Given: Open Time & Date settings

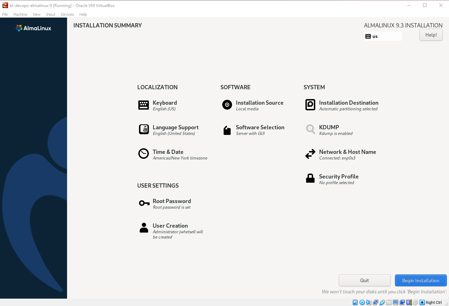Looking at the screenshot, I should [x=168, y=152].
